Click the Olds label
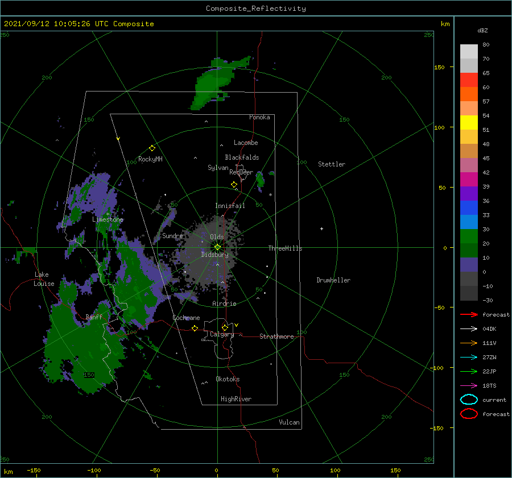 coord(217,237)
